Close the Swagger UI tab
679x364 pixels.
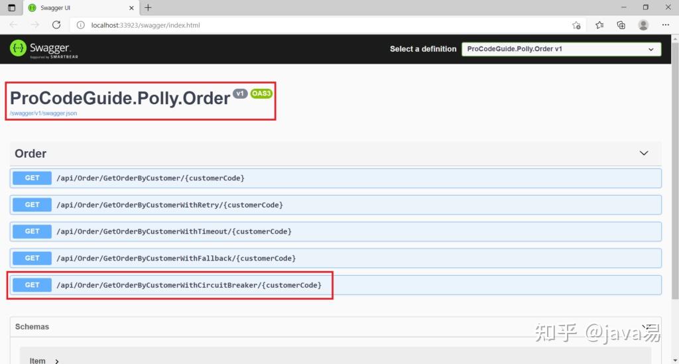pyautogui.click(x=131, y=8)
